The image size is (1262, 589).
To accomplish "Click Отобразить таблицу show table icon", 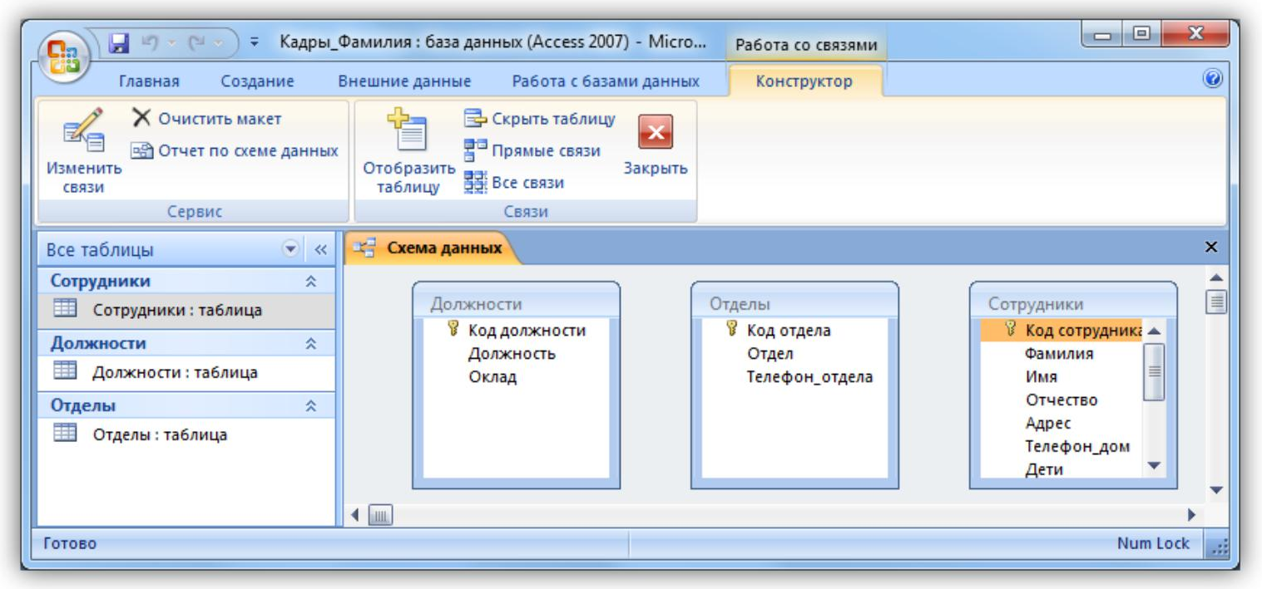I will click(x=408, y=152).
